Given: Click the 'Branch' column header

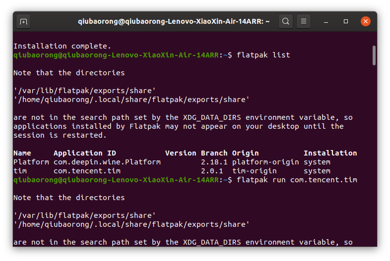Looking at the screenshot, I should point(214,153).
